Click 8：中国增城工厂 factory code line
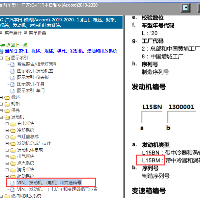 pyautogui.click(x=162, y=57)
